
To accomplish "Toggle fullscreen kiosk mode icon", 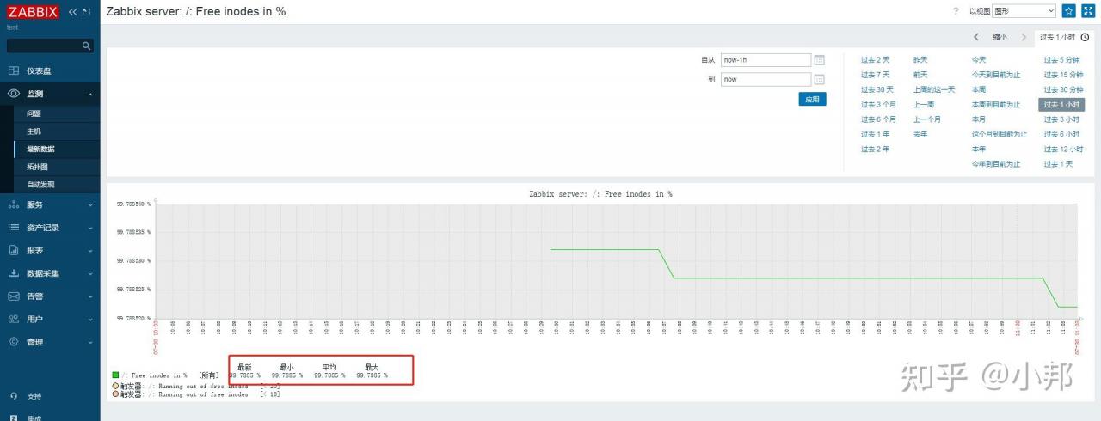I will click(x=1087, y=11).
